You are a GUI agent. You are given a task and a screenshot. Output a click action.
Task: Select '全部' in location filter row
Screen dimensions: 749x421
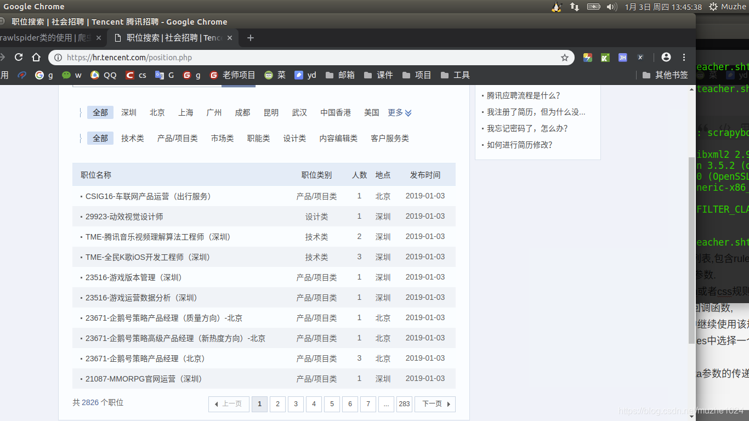[100, 112]
